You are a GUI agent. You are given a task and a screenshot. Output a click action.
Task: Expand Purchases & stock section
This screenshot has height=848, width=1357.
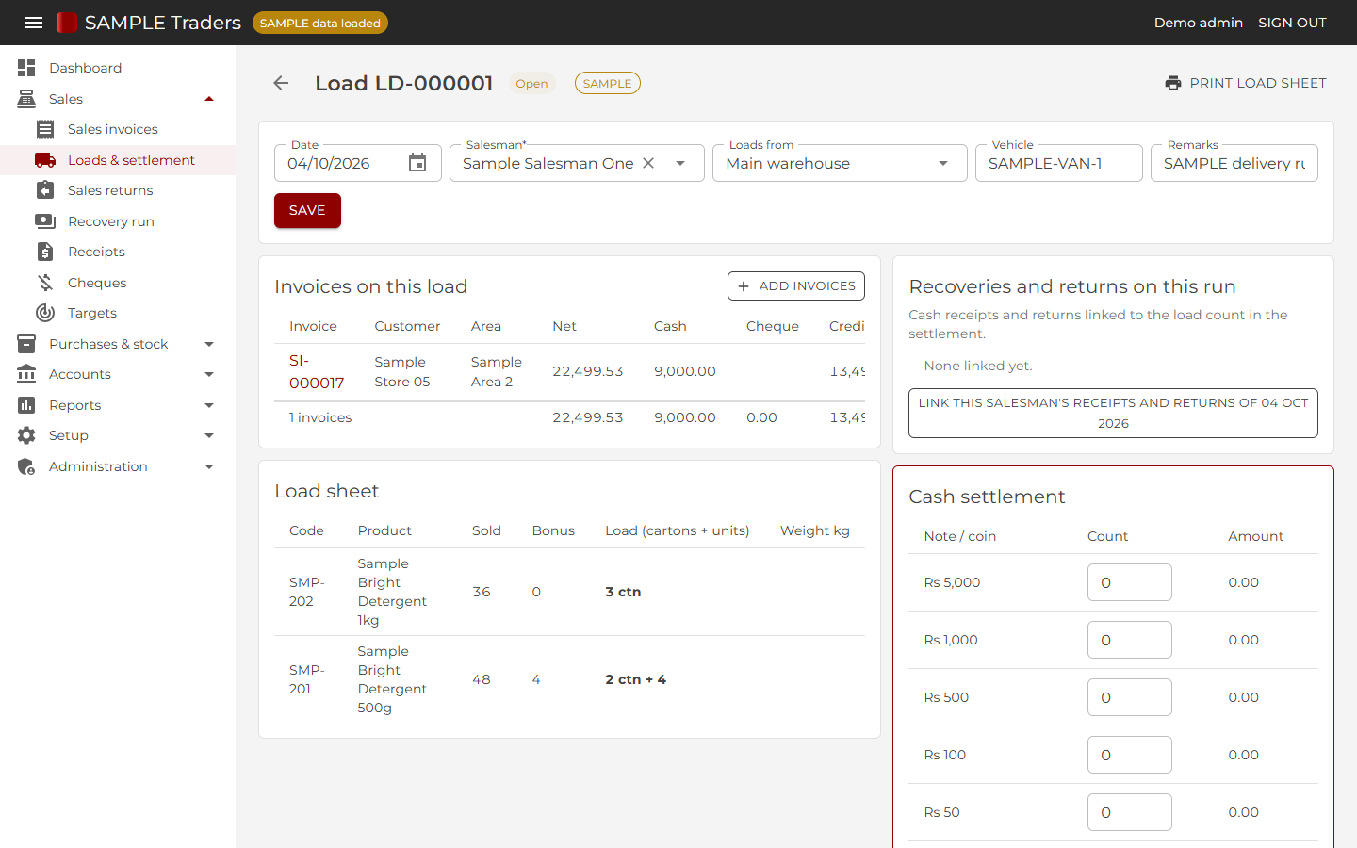tap(209, 344)
